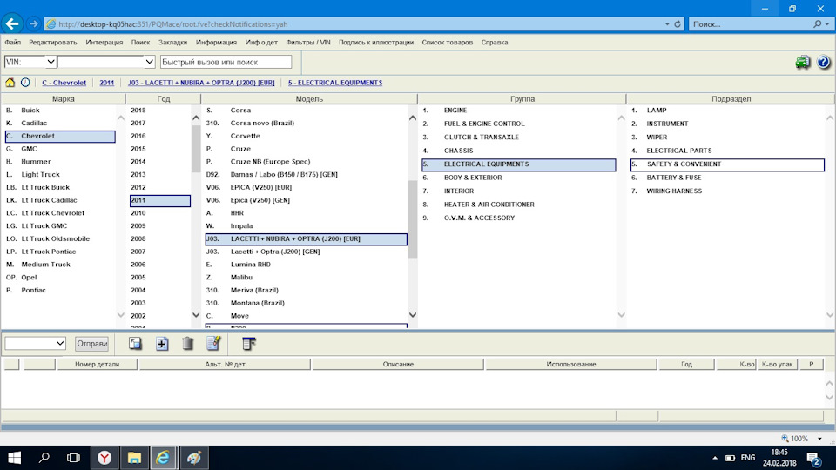This screenshot has height=470, width=836.
Task: Select HEATER & AIR CONDITIONER group
Action: tap(519, 205)
